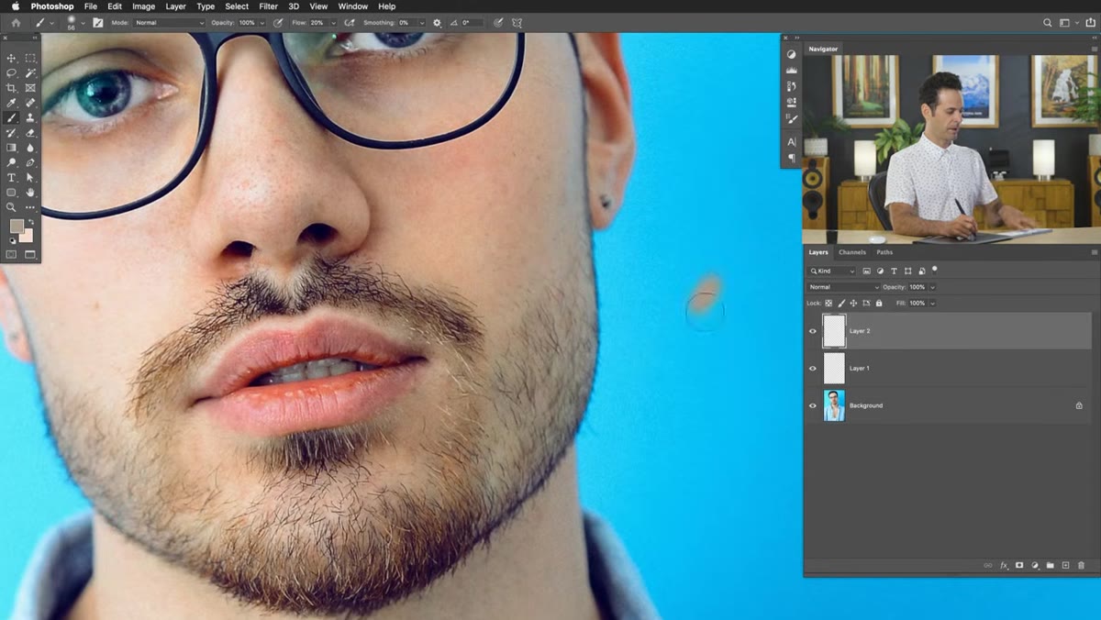Toggle Quick Mask mode
Screen dimensions: 1101x620
click(x=12, y=254)
